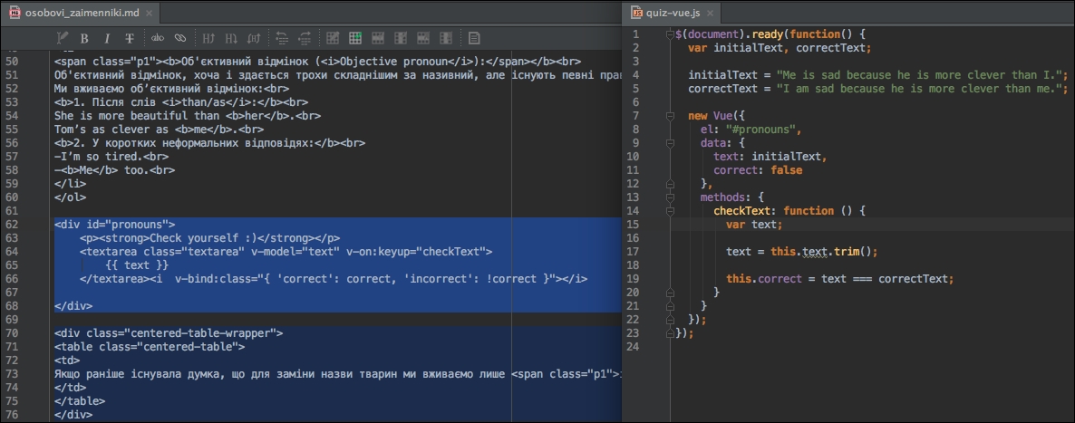Viewport: 1075px width, 423px height.
Task: Click 'text: initialText,' on line 10
Action: [x=770, y=157]
